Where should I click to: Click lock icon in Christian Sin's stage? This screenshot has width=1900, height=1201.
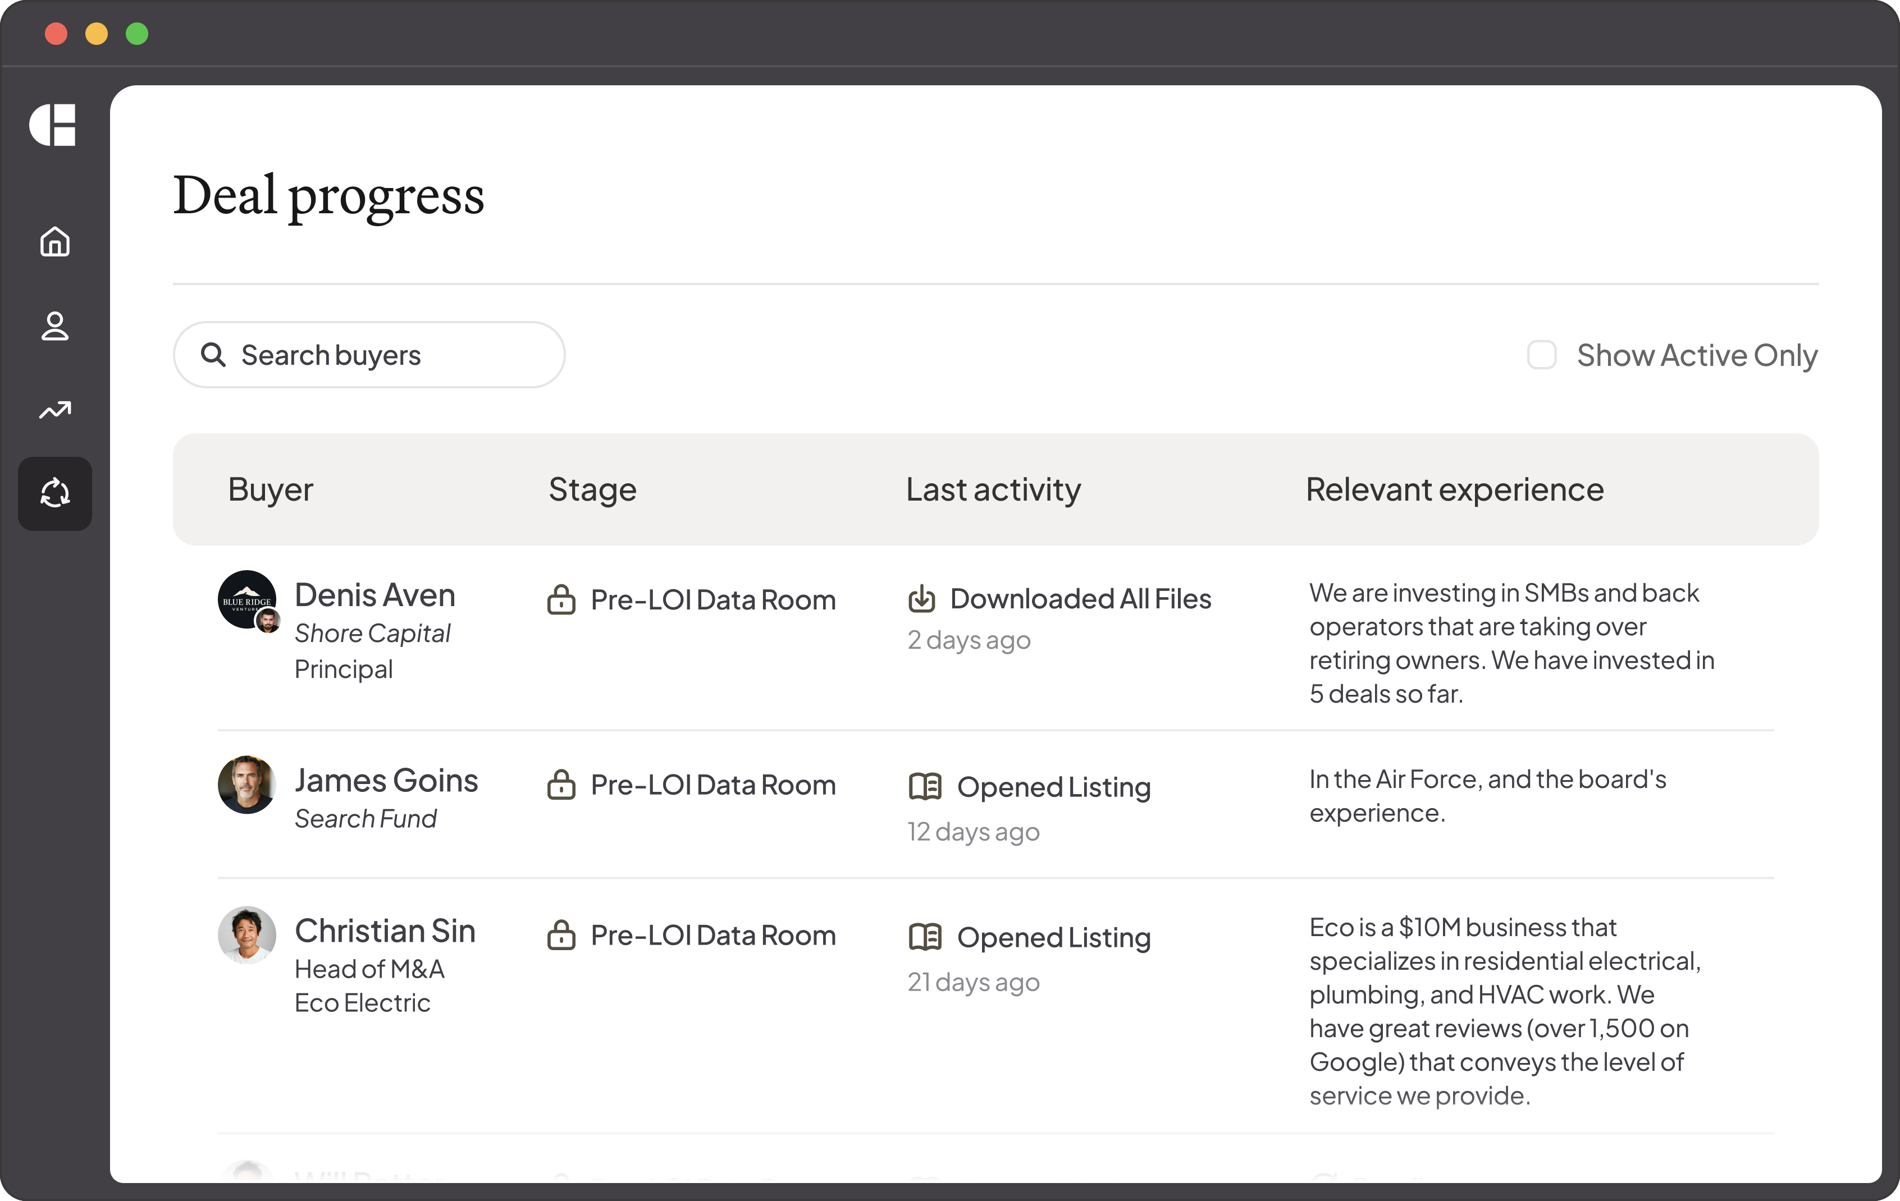[x=561, y=935]
